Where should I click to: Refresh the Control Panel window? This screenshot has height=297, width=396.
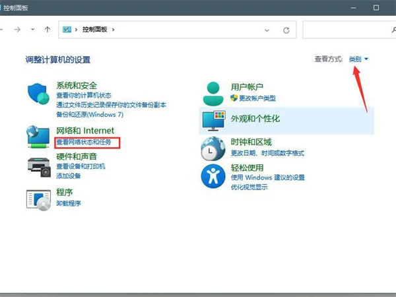[286, 30]
